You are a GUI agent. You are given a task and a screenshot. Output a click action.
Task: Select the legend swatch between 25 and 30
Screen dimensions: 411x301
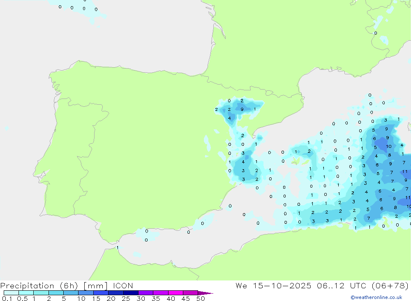pos(131,293)
